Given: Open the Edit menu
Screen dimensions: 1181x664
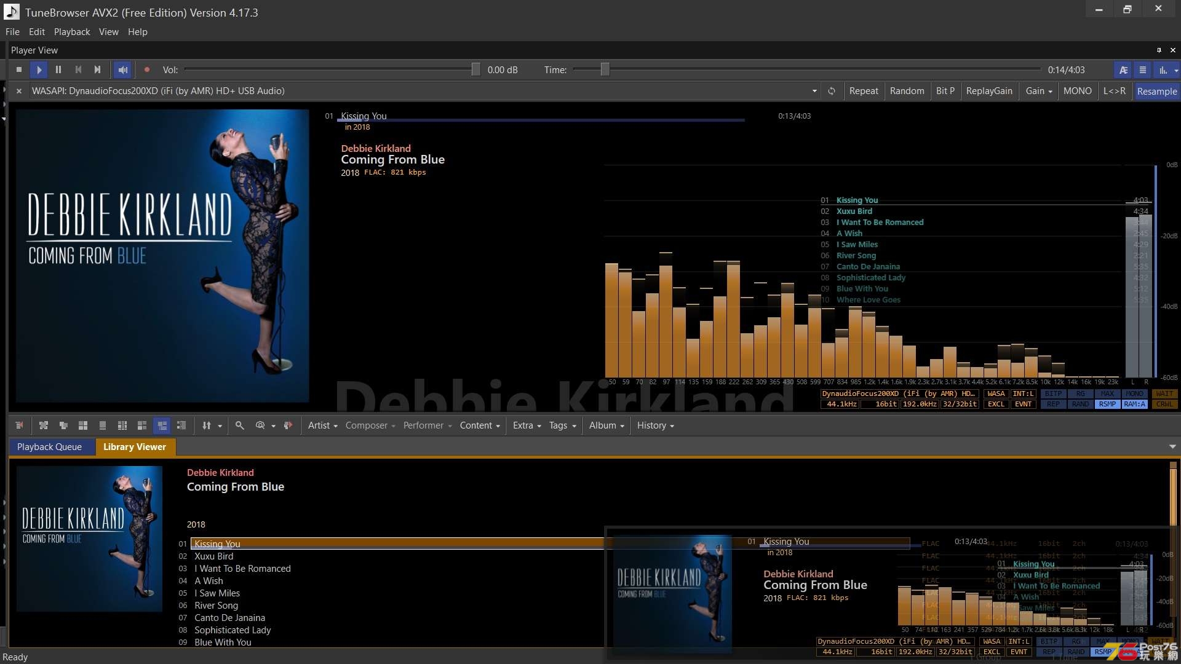Looking at the screenshot, I should coord(37,32).
